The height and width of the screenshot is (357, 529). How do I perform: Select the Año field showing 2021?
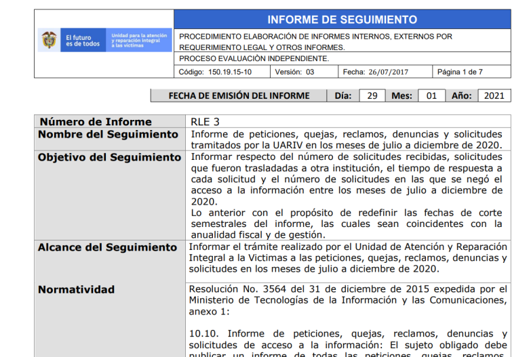tap(494, 96)
